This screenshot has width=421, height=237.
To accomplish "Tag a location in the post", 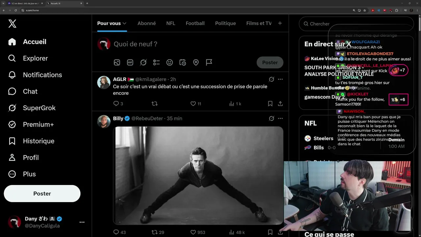I will coord(196,62).
